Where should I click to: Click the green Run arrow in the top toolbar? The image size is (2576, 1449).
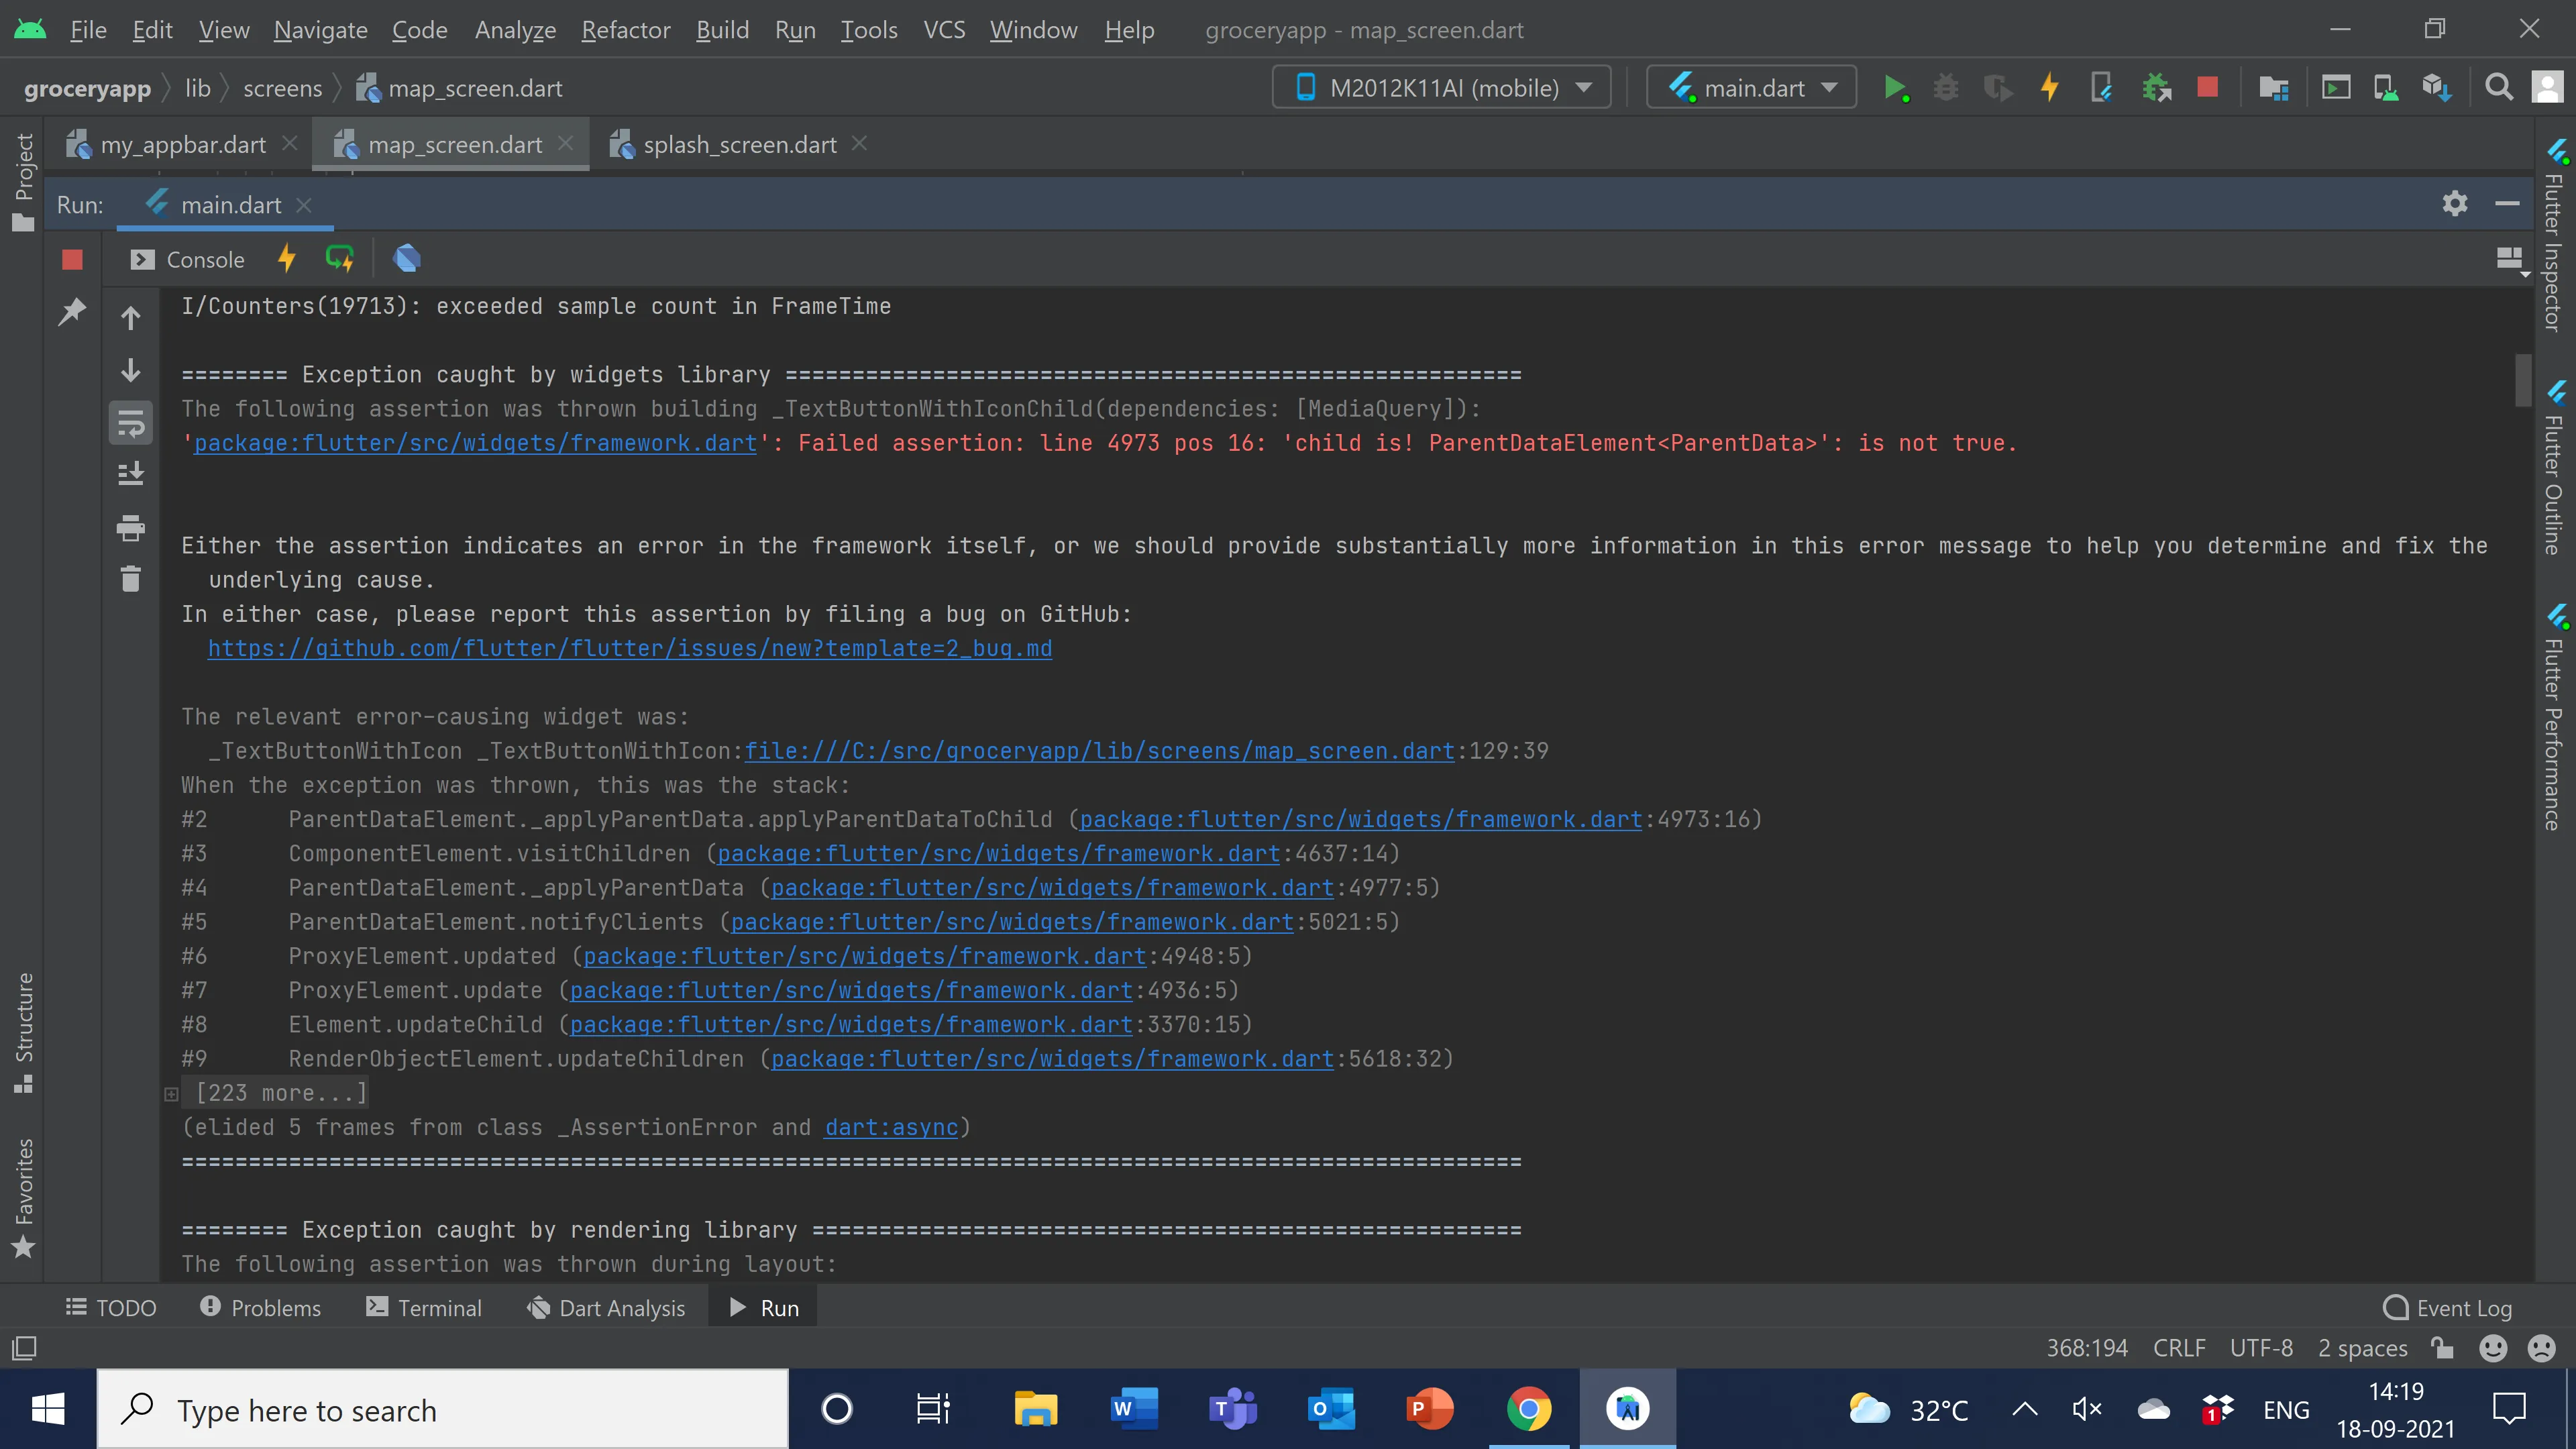click(1893, 88)
